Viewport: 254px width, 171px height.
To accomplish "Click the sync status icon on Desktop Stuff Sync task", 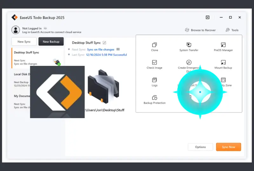I will pos(57,62).
